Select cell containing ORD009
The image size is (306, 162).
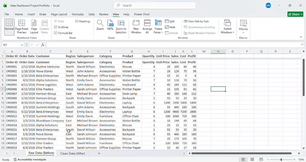[12, 103]
